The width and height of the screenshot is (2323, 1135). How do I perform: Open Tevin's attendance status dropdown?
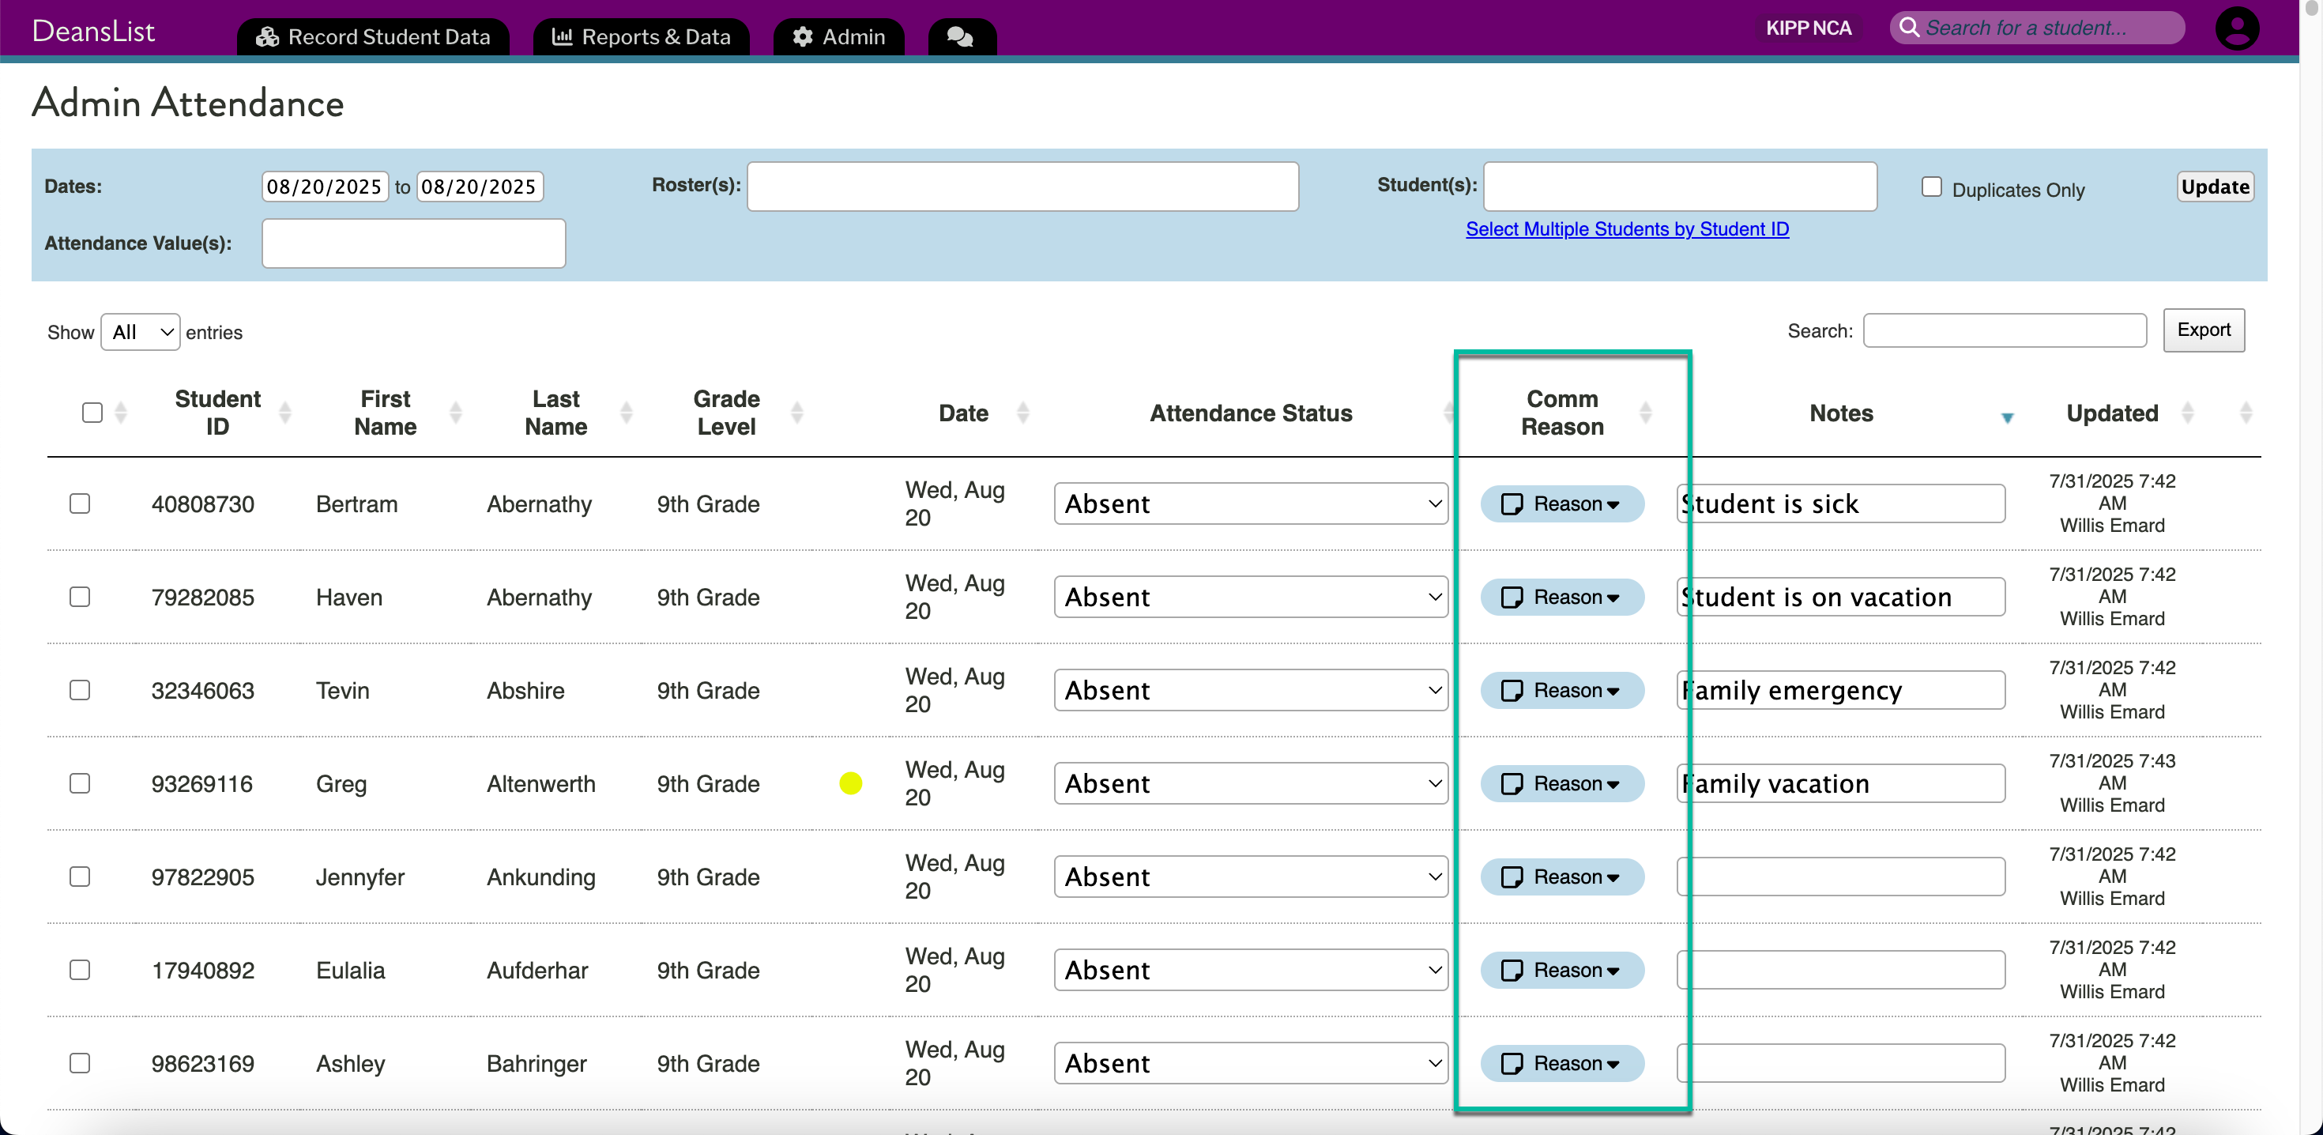pyautogui.click(x=1251, y=690)
